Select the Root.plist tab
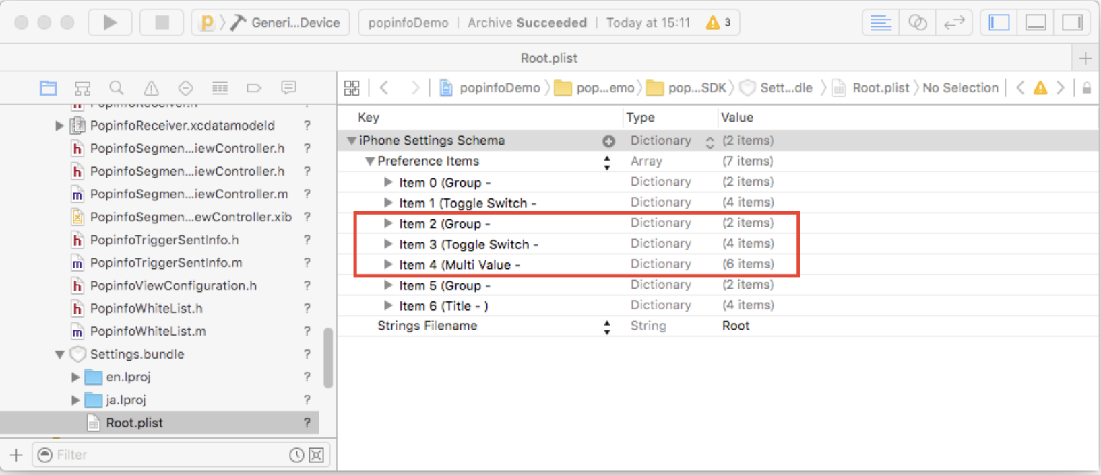Viewport: 1101px width, 475px height. point(548,58)
